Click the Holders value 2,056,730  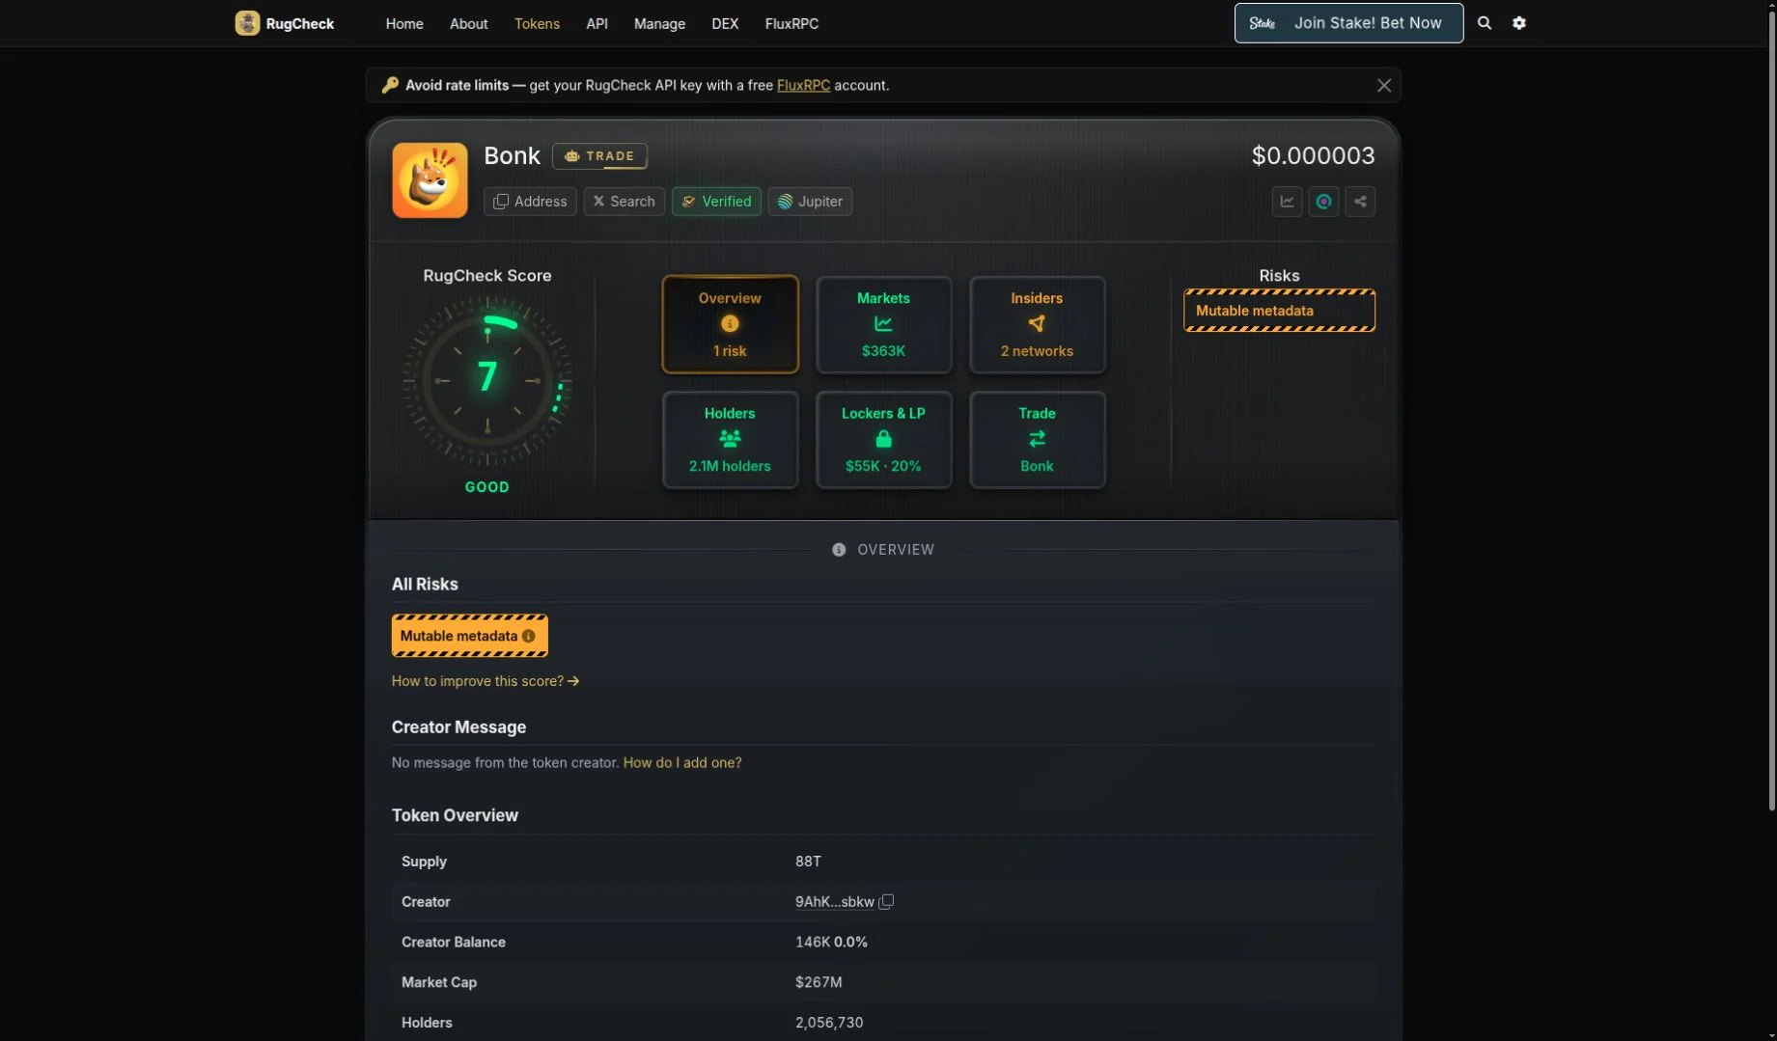click(x=829, y=1023)
